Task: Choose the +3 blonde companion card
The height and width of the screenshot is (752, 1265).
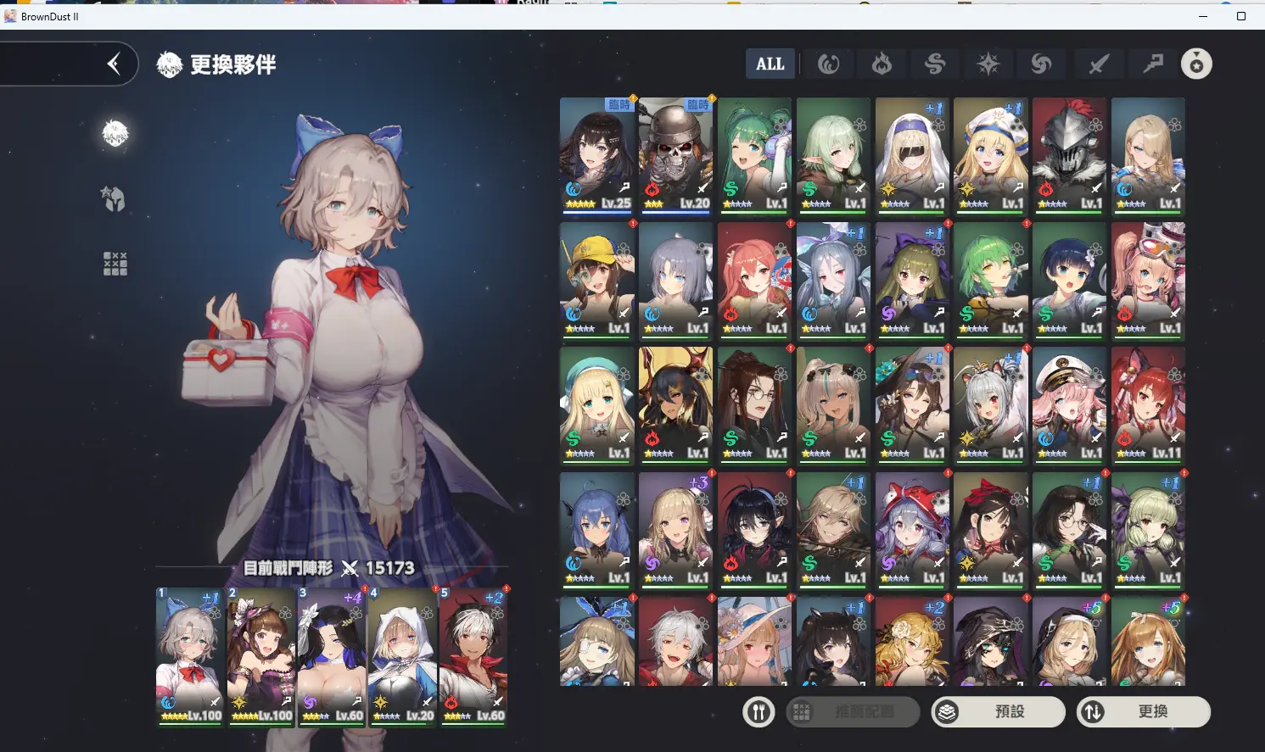Action: (675, 530)
